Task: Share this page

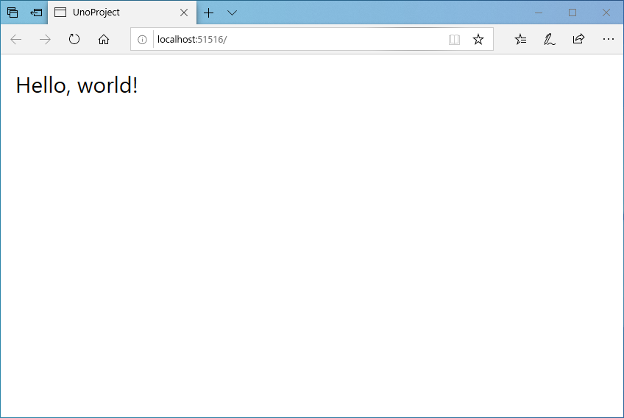Action: pyautogui.click(x=578, y=40)
